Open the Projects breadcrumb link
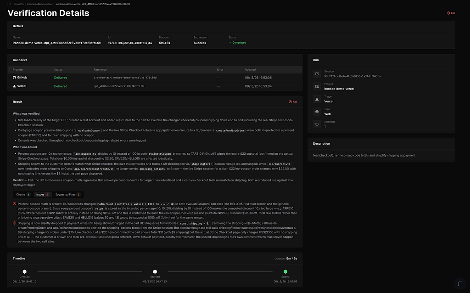Screen dimensions: 470x293 click(x=18, y=4)
